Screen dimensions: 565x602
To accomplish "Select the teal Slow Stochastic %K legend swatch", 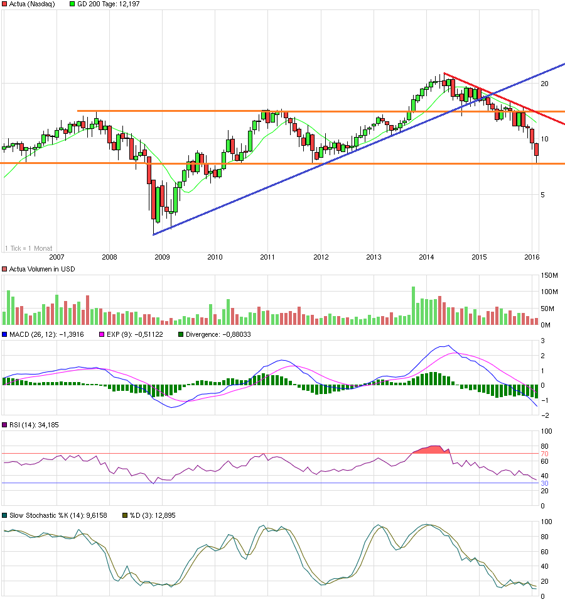I will [x=6, y=514].
